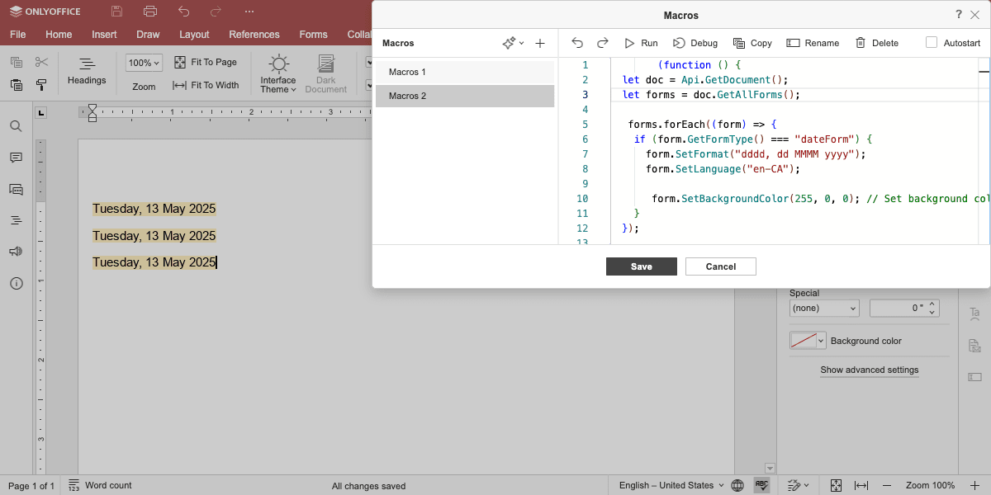
Task: Expand the zoom percentage dropdown
Action: pyautogui.click(x=145, y=63)
